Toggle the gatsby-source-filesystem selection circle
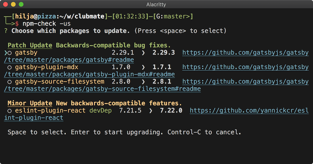This screenshot has height=164, width=313. [x=9, y=82]
